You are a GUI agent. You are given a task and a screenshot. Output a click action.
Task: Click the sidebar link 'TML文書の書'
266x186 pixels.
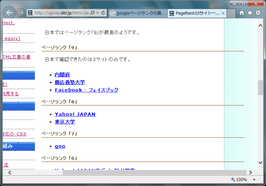(x=17, y=57)
